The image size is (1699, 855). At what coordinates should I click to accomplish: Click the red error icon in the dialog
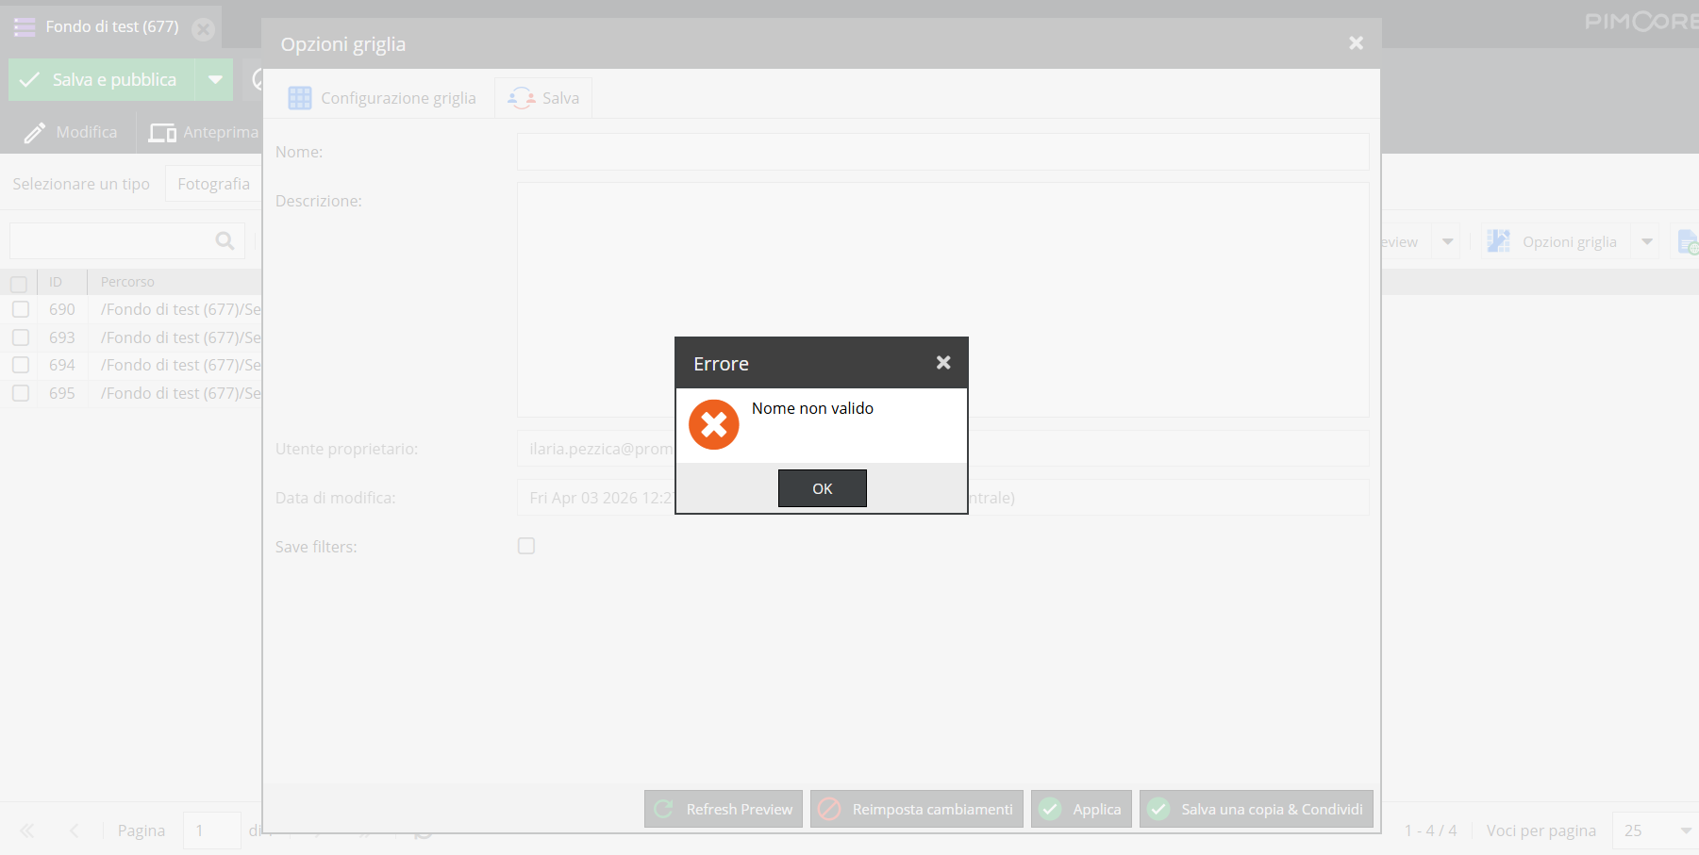tap(713, 425)
